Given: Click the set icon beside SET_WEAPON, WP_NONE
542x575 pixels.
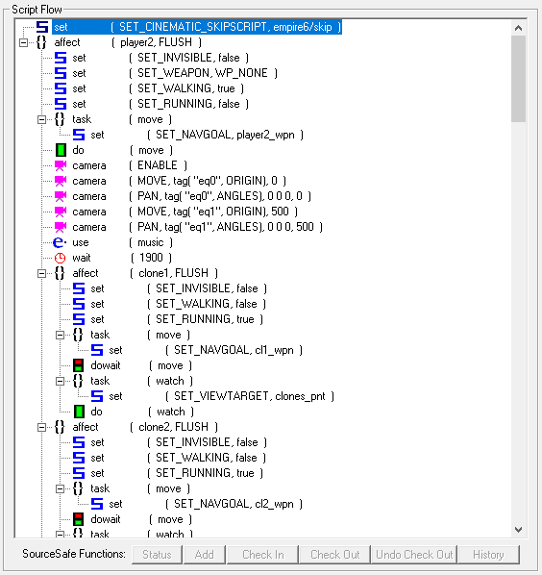Looking at the screenshot, I should pyautogui.click(x=61, y=73).
